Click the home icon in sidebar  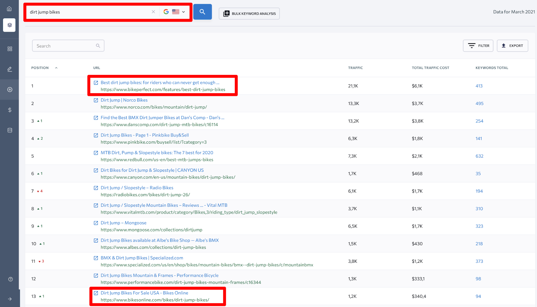coord(9,9)
